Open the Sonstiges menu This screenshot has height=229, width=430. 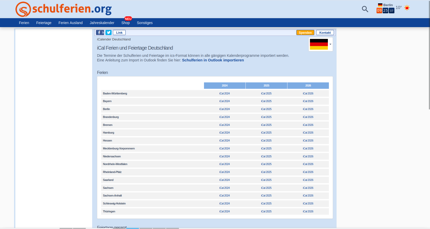point(145,23)
